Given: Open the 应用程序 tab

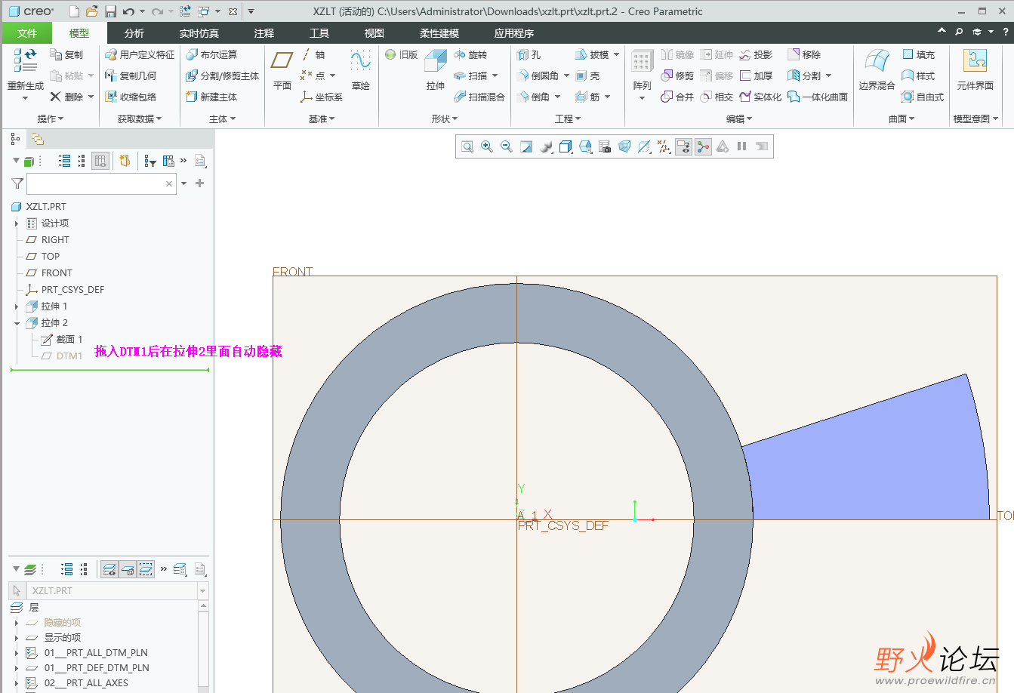Looking at the screenshot, I should coord(514,33).
